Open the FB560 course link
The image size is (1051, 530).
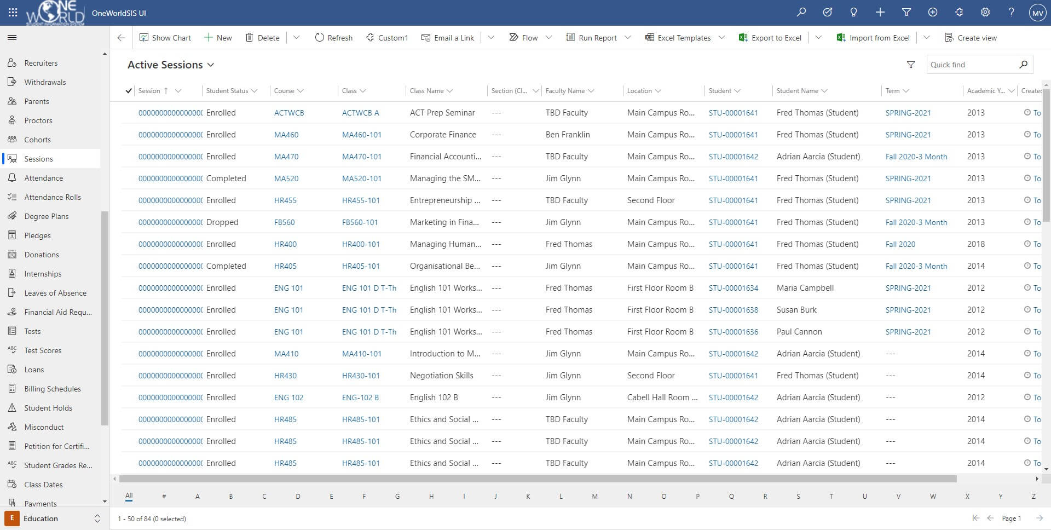(285, 222)
